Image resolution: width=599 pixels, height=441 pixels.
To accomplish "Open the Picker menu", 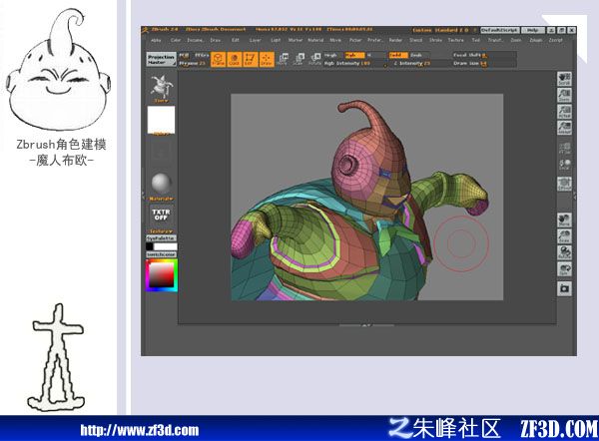I will 355,40.
